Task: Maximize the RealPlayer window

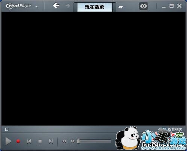Action: (x=172, y=6)
